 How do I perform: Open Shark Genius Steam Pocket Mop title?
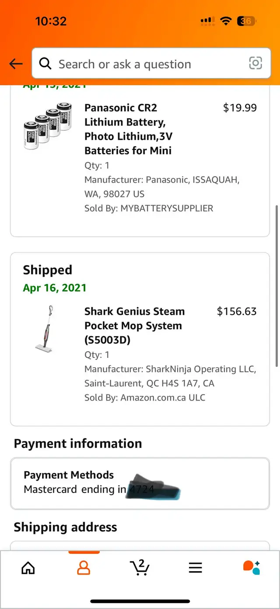coord(134,326)
